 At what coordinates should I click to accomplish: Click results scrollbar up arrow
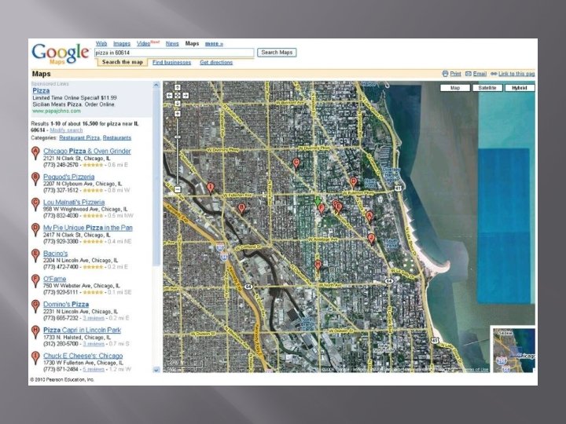(x=156, y=85)
